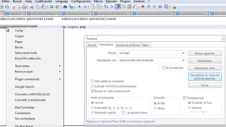The image size is (226, 127).
Task: Click the Copy toolbar icon
Action: point(38,7)
